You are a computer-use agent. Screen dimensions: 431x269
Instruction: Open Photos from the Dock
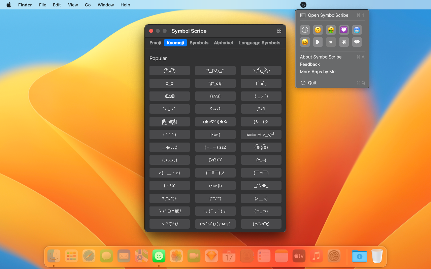(x=176, y=256)
